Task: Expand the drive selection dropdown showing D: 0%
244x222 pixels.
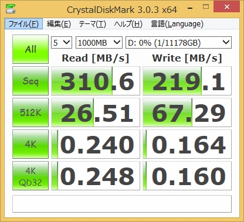Action: [x=178, y=42]
